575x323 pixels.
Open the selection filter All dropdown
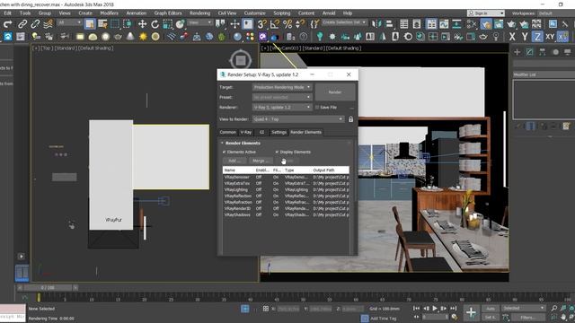pyautogui.click(x=69, y=22)
